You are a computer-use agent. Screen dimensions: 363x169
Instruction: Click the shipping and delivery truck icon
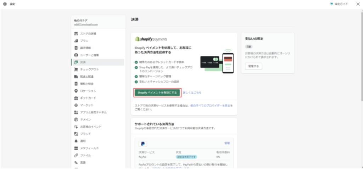[76, 77]
